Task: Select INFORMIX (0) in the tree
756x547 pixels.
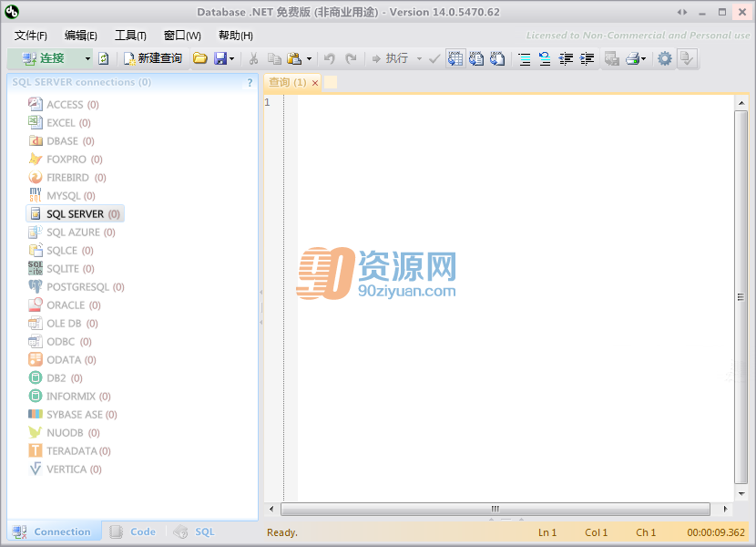Action: click(x=69, y=397)
